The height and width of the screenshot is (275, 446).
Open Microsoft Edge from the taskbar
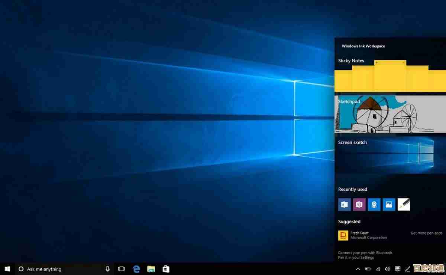tap(136, 269)
